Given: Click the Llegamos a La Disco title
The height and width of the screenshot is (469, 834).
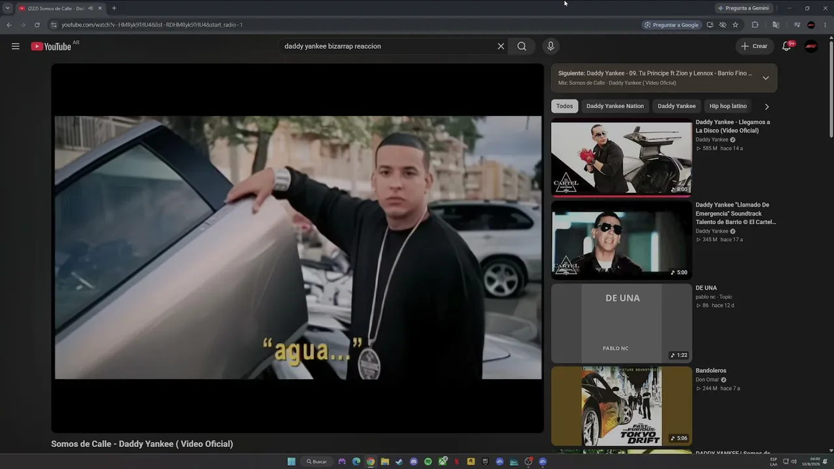Looking at the screenshot, I should click(x=732, y=126).
